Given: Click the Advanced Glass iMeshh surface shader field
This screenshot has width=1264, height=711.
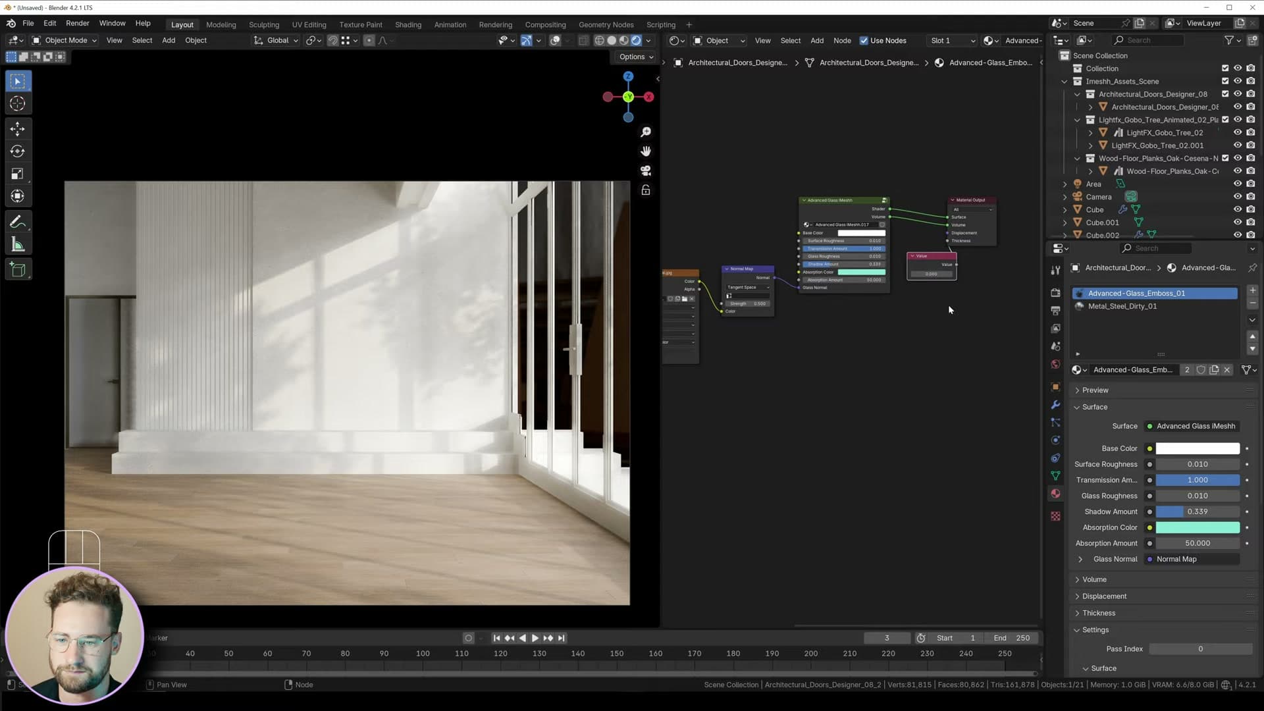Looking at the screenshot, I should 1192,427.
